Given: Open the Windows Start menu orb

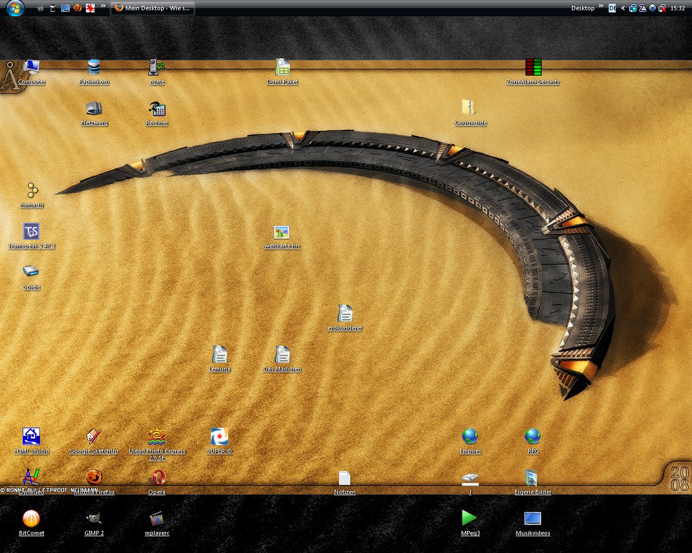Looking at the screenshot, I should [15, 8].
